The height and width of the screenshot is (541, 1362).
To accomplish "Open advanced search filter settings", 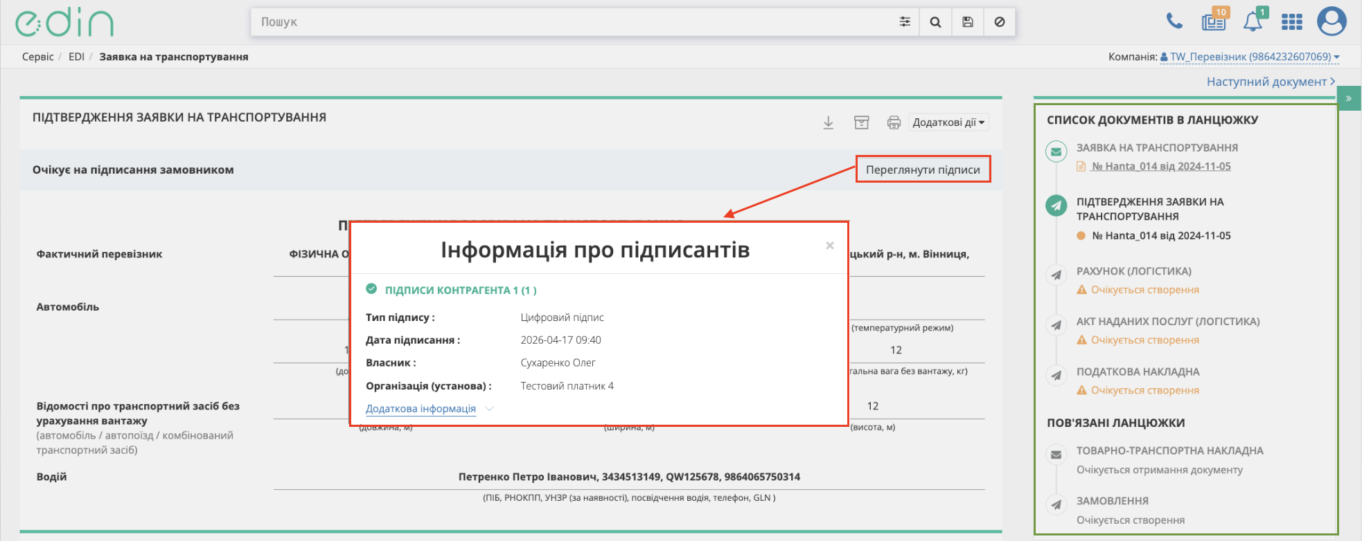I will (x=905, y=22).
